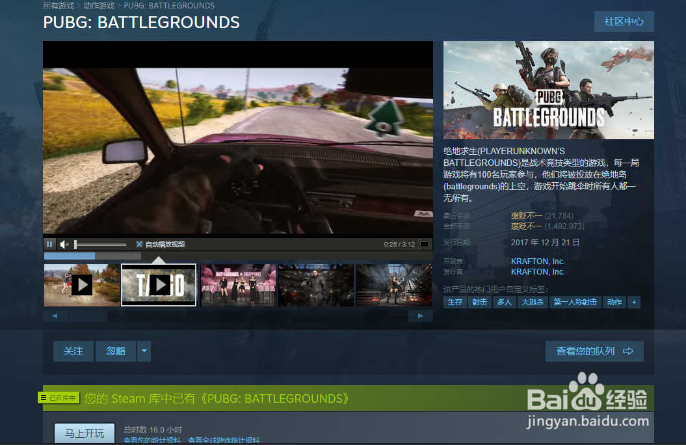The height and width of the screenshot is (445, 686).
Task: Select the 大逃杀 tag
Action: (533, 302)
